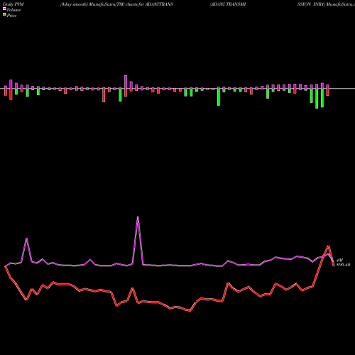Click the Volume legend color marker

tap(4, 9)
